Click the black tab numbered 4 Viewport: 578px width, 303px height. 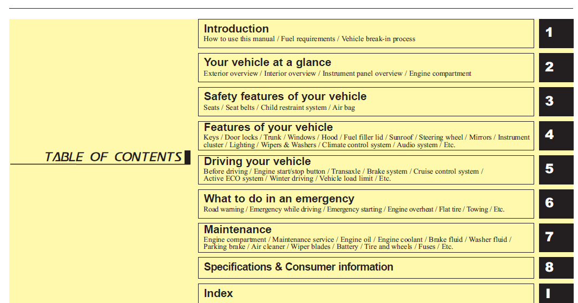556,136
